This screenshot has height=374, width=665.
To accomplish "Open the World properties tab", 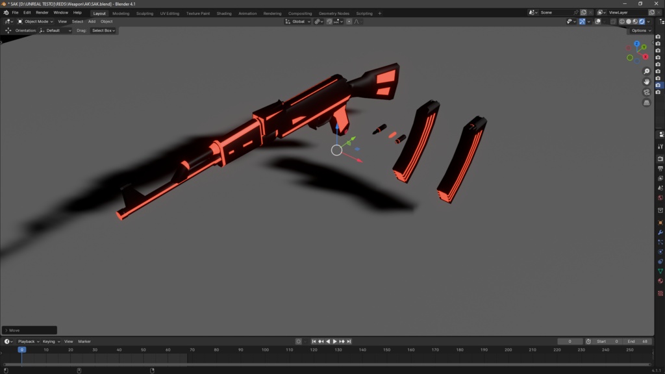I will click(660, 198).
